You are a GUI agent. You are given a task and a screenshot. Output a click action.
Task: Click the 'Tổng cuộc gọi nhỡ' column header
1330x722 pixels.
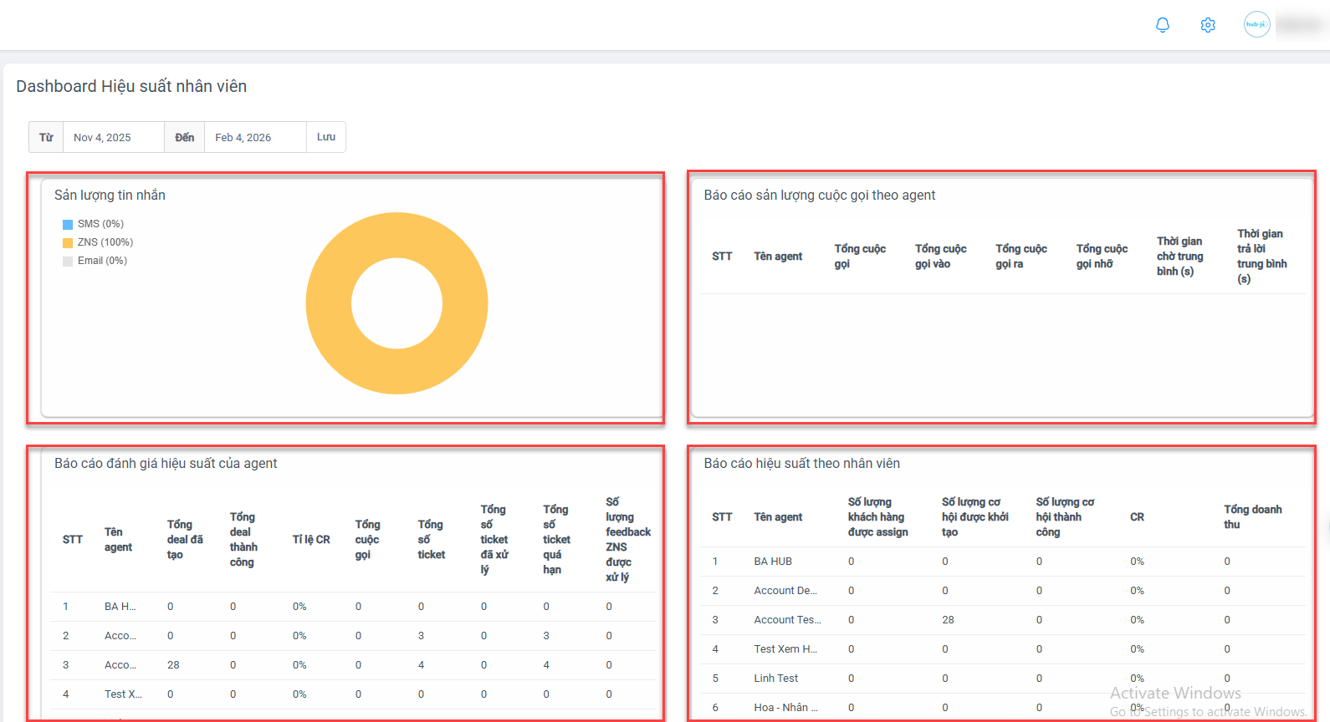(1102, 257)
